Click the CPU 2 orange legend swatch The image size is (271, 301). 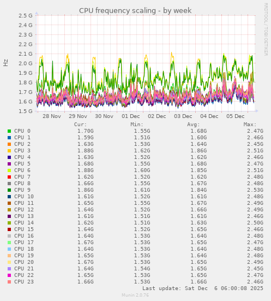pos(9,144)
